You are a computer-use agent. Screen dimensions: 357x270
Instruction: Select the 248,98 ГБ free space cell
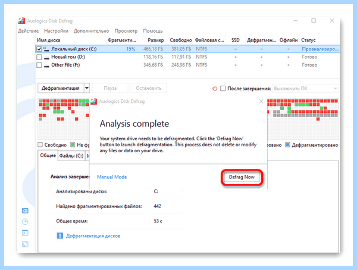181,65
